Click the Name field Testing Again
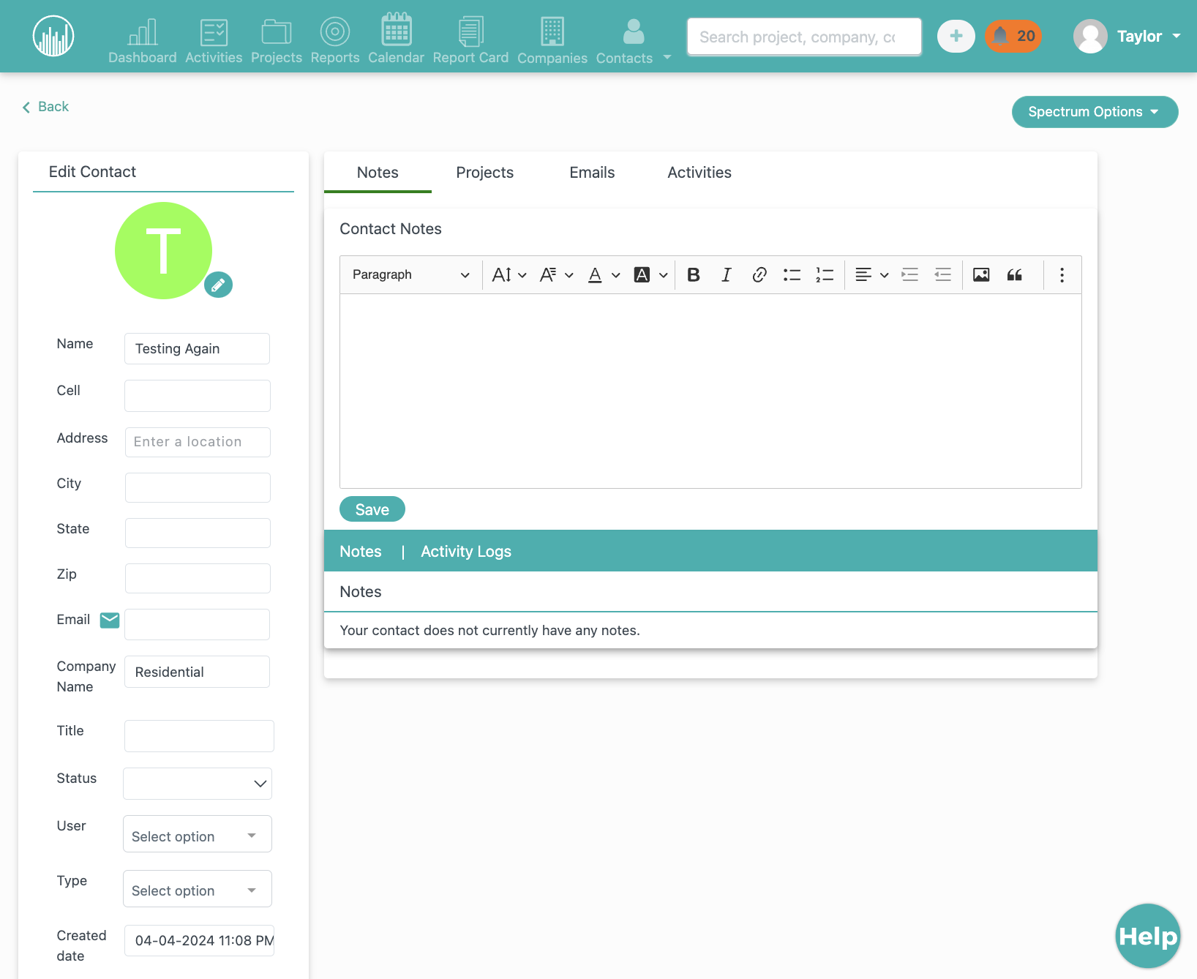Screen dimensions: 1197x979 pyautogui.click(x=197, y=349)
